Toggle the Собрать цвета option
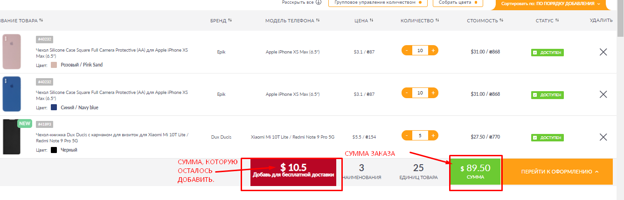 [458, 3]
